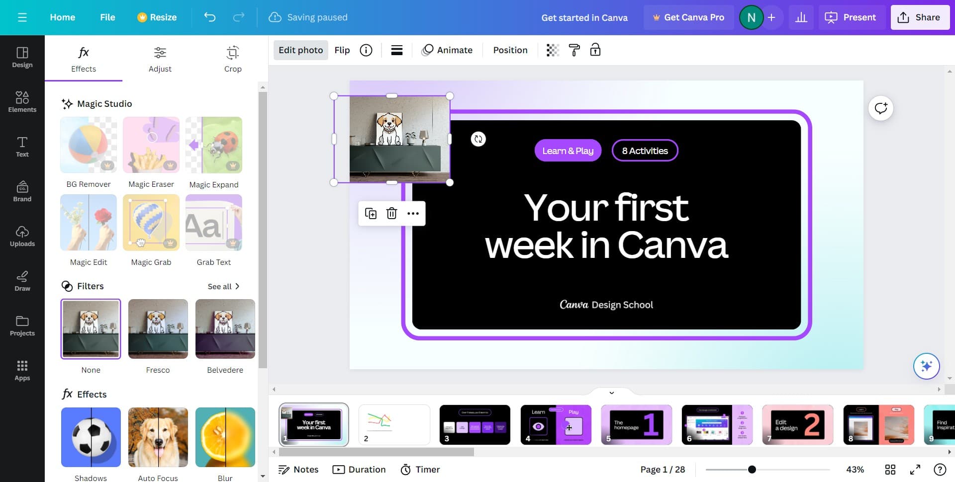Click the copy style paint roller icon
Image resolution: width=955 pixels, height=482 pixels.
[574, 50]
